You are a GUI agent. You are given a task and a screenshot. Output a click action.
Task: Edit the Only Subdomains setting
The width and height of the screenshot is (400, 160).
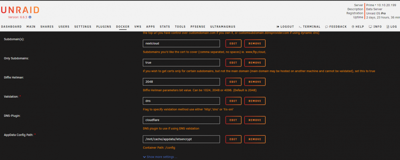click(234, 62)
